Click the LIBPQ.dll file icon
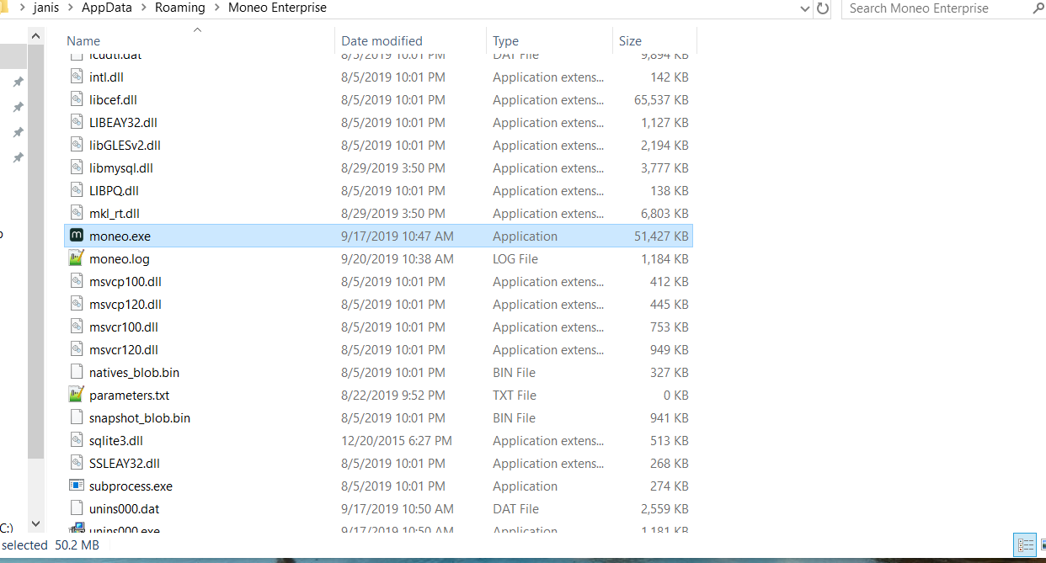Image resolution: width=1046 pixels, height=563 pixels. click(x=77, y=191)
